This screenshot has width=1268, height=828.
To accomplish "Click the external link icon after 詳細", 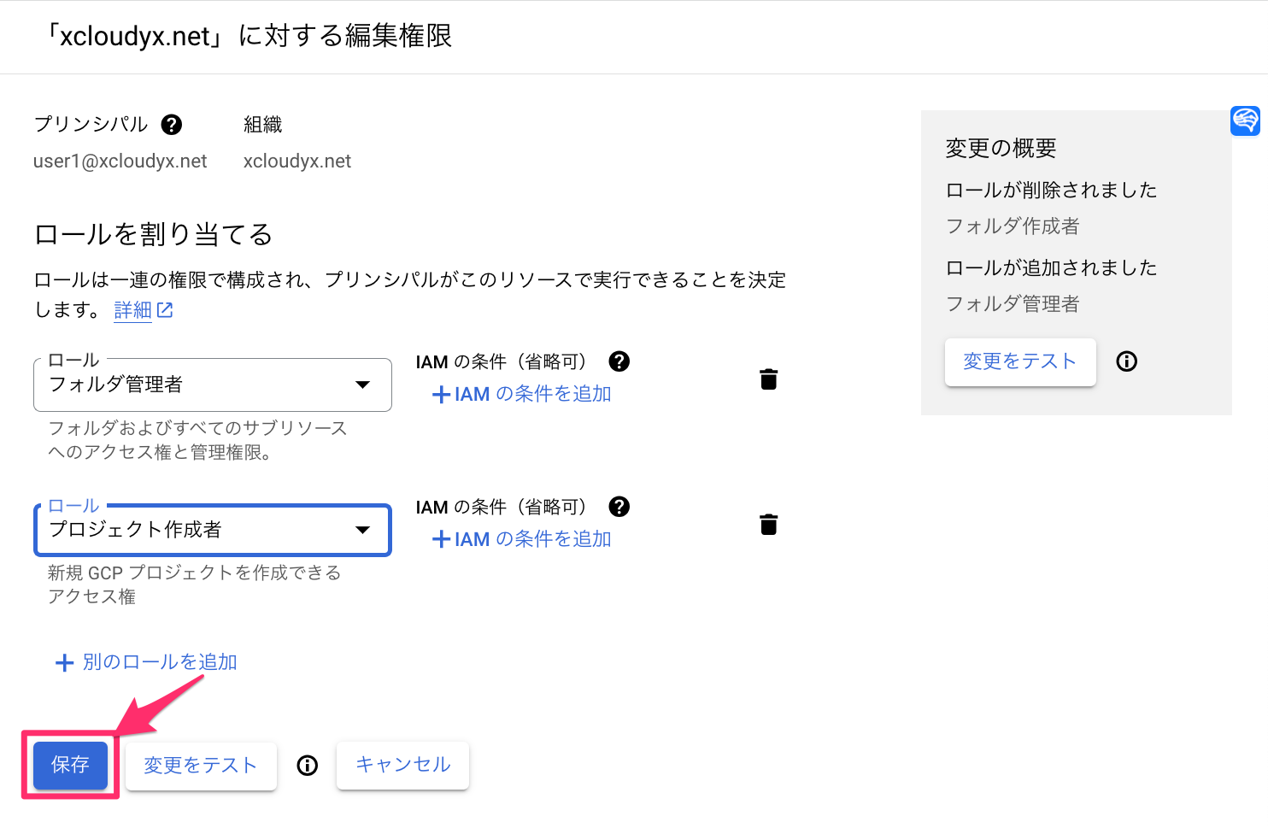I will pyautogui.click(x=166, y=309).
